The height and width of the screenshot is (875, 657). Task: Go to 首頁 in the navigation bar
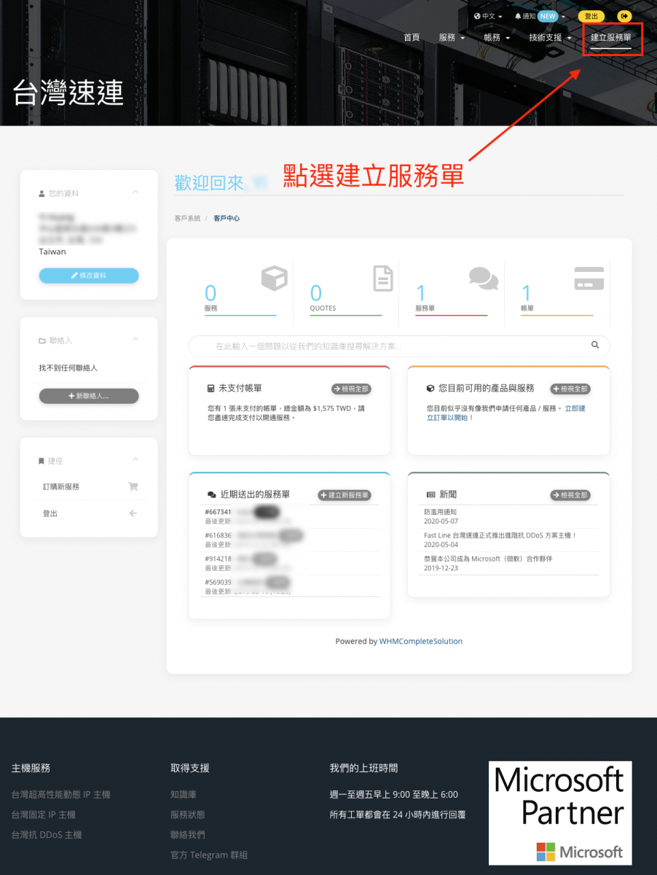[x=412, y=37]
